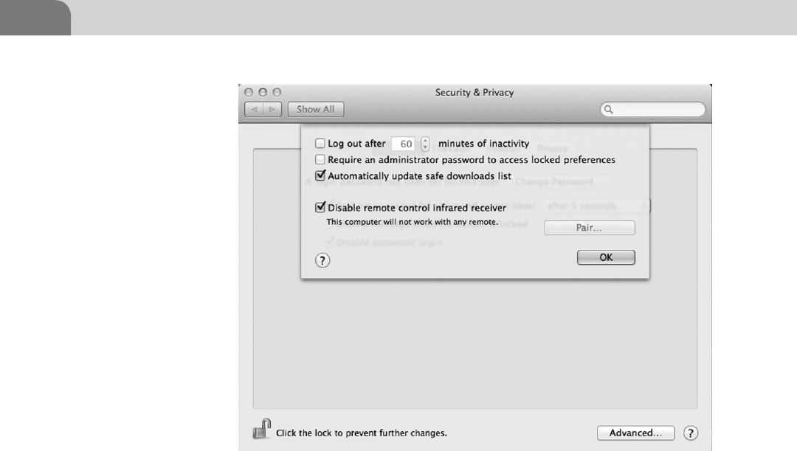Open help from the window's bottom question mark
This screenshot has width=797, height=451.
(x=690, y=433)
